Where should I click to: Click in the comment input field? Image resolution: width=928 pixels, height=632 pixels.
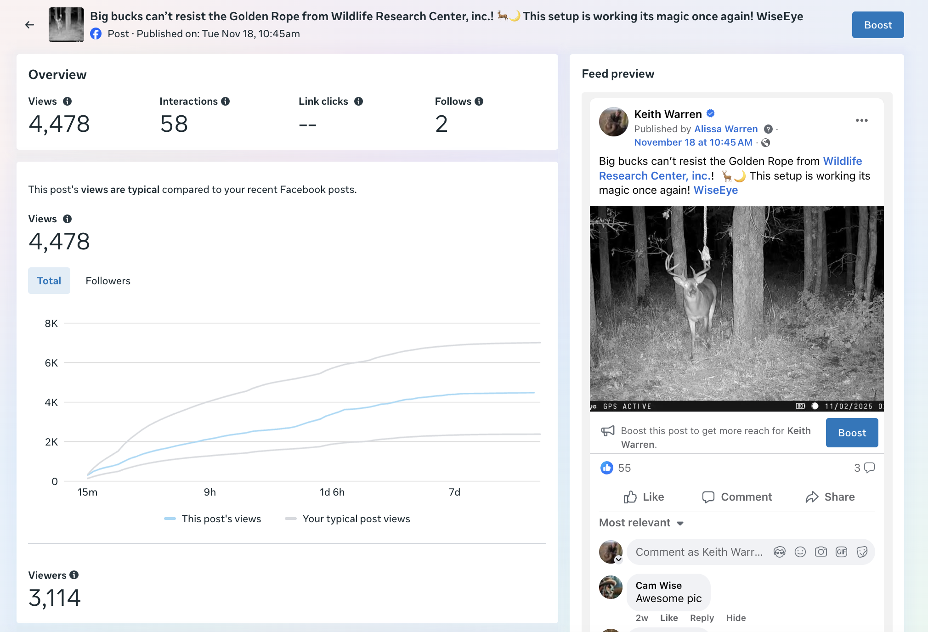[x=698, y=552]
